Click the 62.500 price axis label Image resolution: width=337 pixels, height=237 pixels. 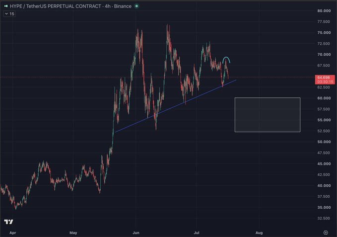tap(324, 87)
